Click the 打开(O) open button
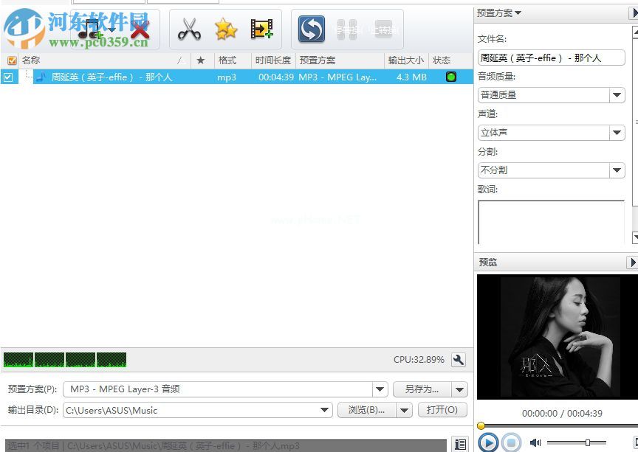The image size is (638, 452). coord(442,410)
